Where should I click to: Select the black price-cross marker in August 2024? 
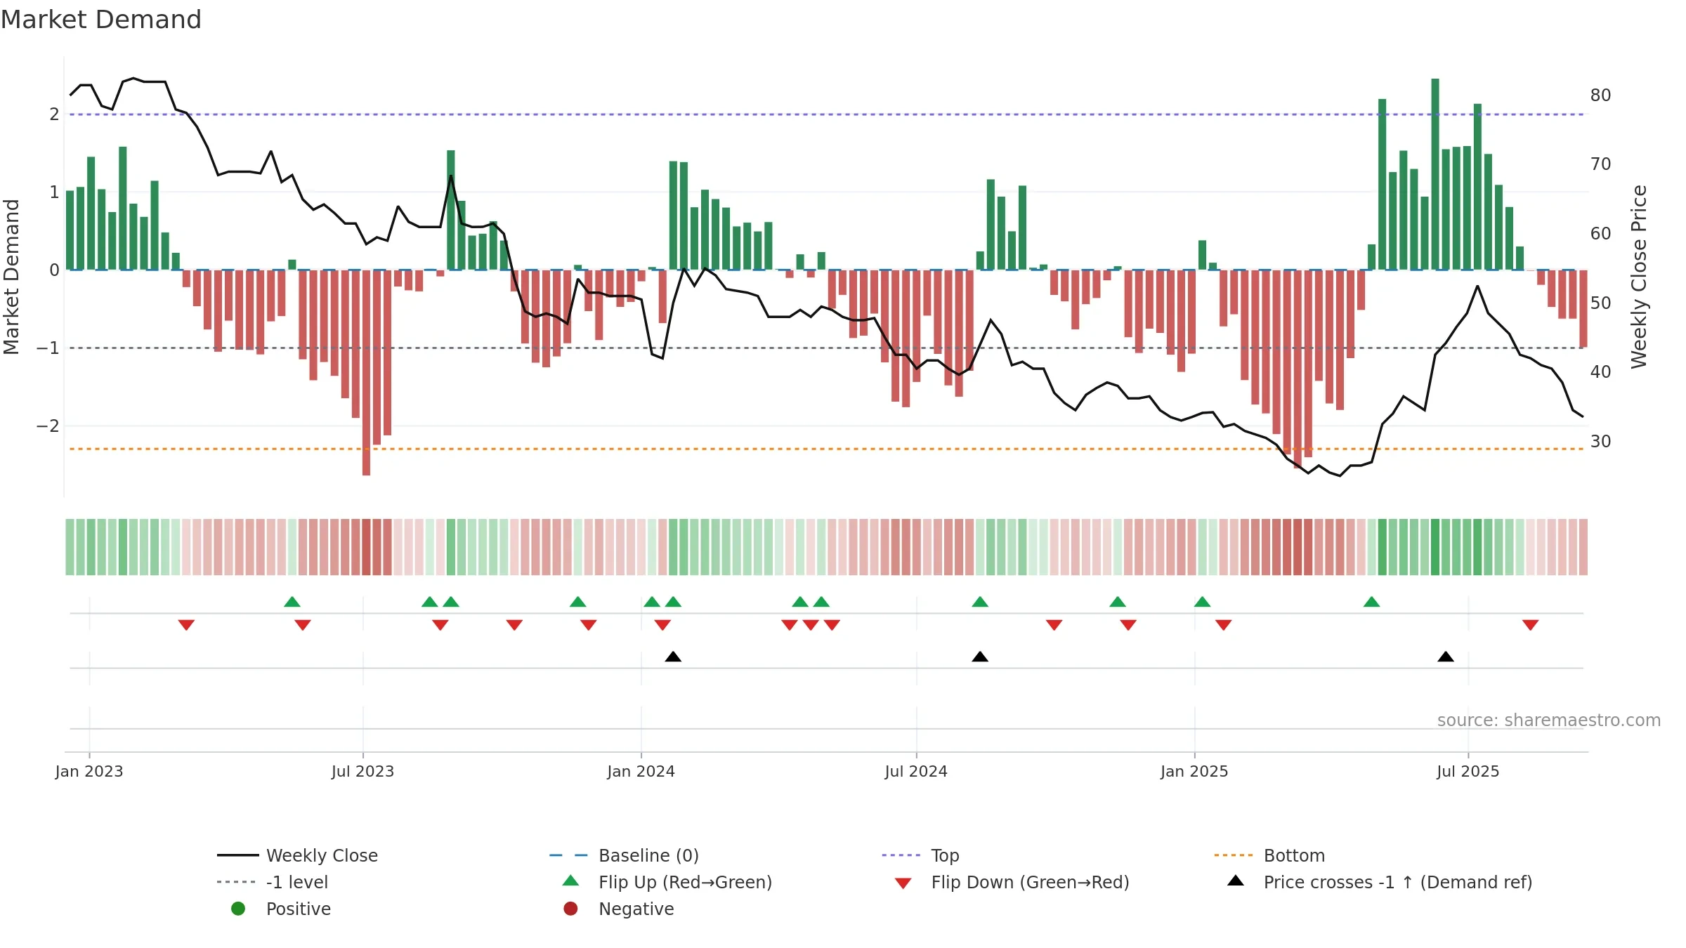coord(980,657)
